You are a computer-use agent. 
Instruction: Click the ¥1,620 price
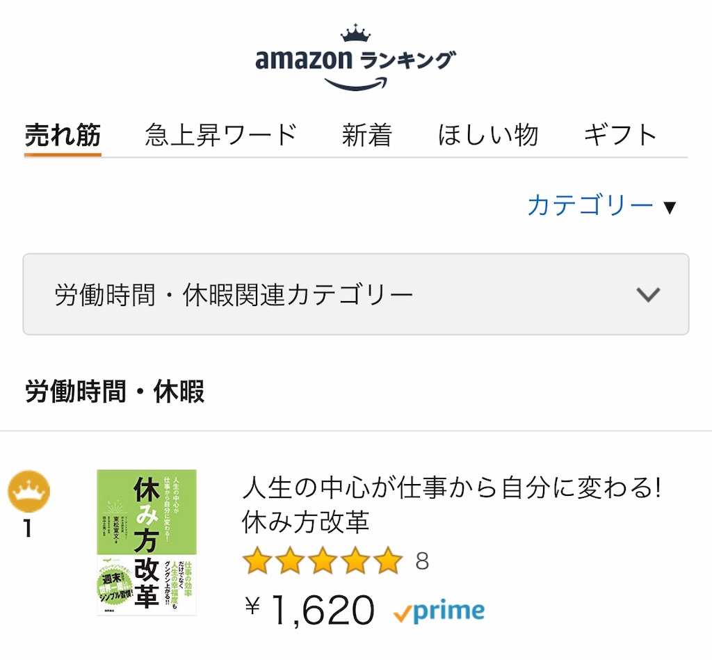click(x=309, y=610)
